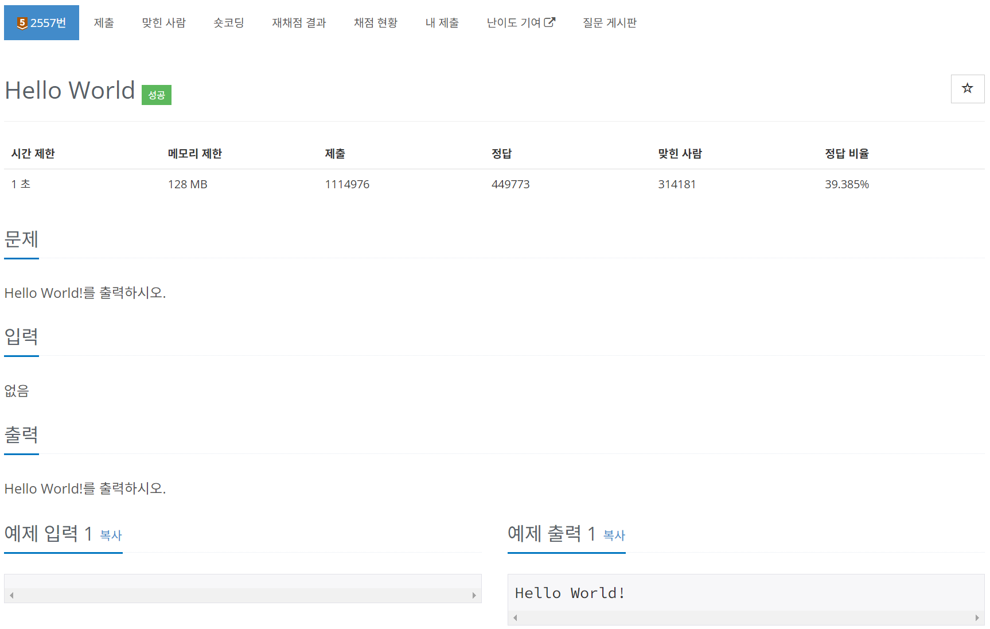Click the 예제 입력 1 heading
The image size is (990, 629).
coord(48,533)
